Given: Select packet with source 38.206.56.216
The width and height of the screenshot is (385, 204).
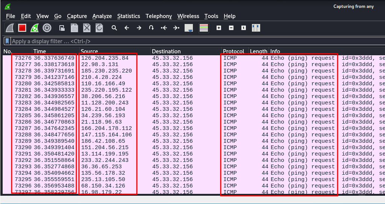Looking at the screenshot, I should point(194,97).
